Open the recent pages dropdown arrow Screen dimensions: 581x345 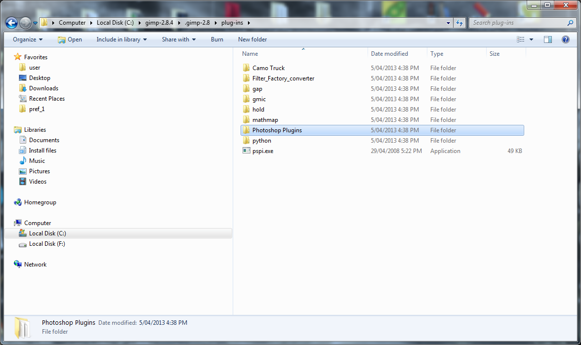coord(35,23)
